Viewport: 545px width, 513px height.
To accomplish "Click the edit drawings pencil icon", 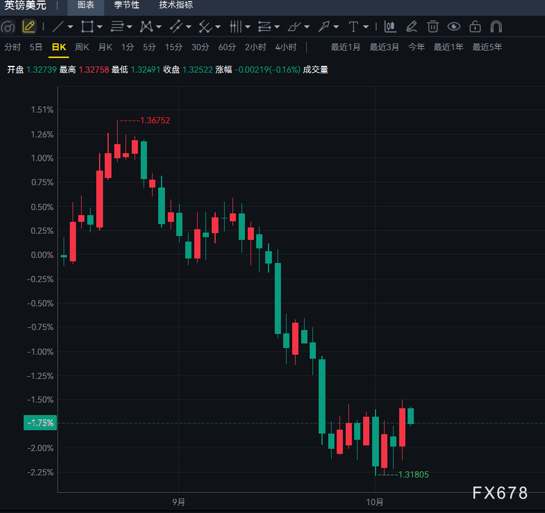I will 412,27.
